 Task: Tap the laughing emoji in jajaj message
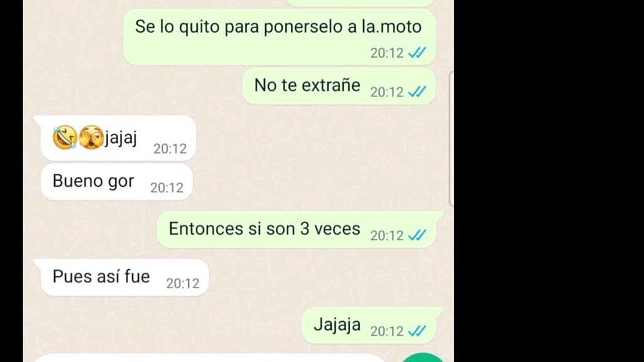[x=65, y=138]
